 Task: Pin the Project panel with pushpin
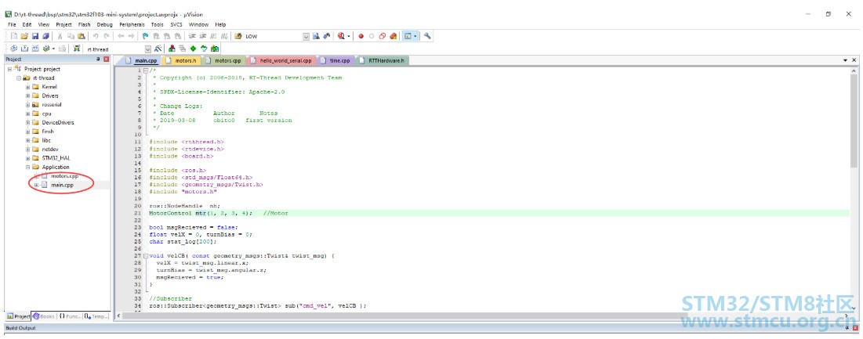(x=99, y=59)
